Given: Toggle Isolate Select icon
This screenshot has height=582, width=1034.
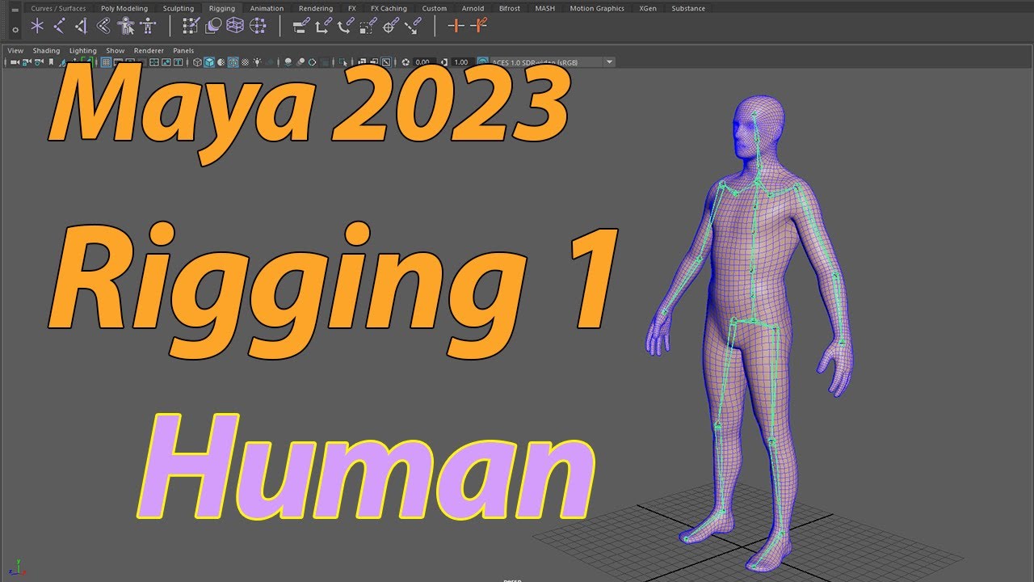Looking at the screenshot, I should [x=343, y=61].
